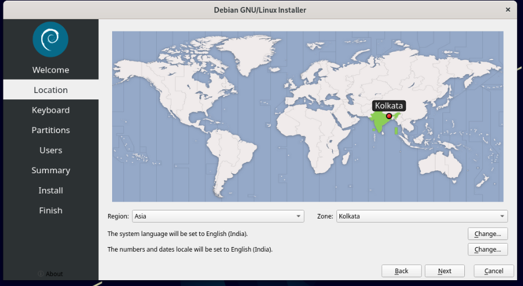Select the Finish step in sidebar
This screenshot has width=523, height=286.
(x=51, y=210)
